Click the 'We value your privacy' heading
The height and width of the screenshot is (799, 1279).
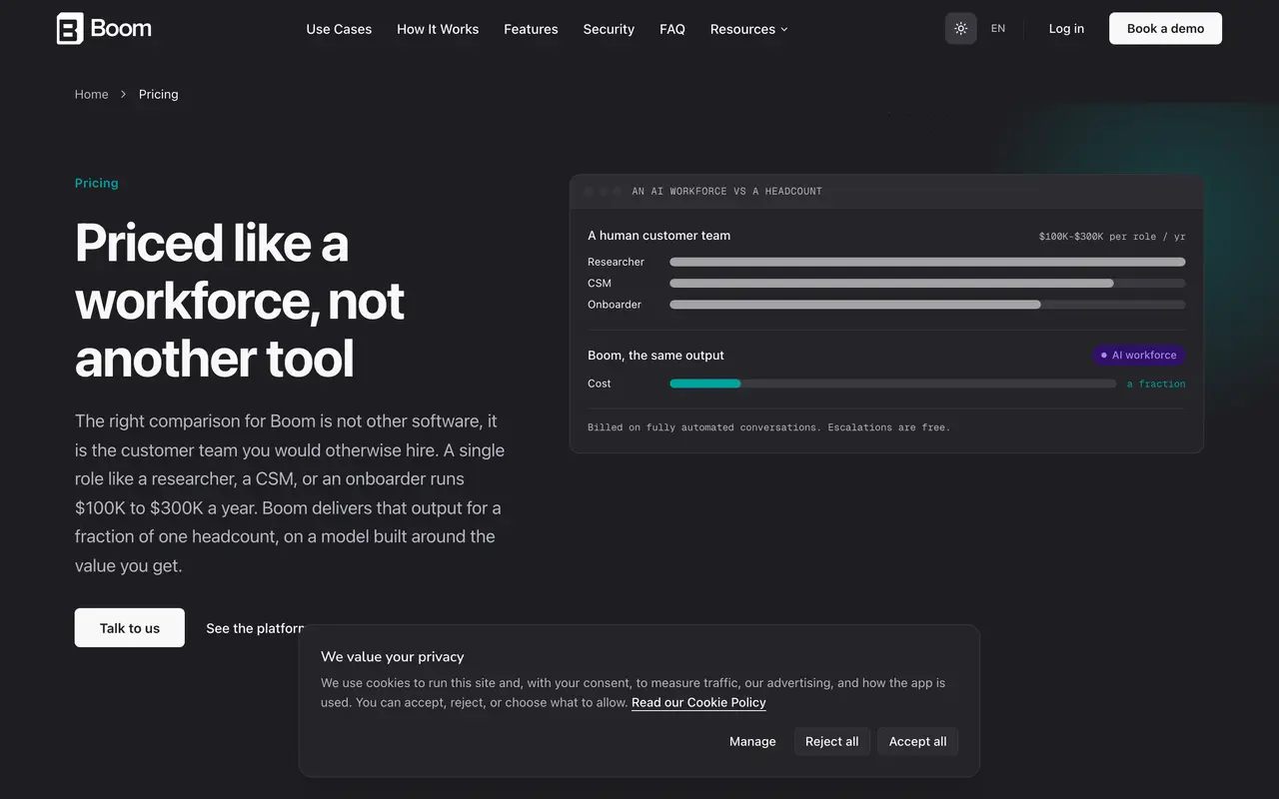[392, 656]
